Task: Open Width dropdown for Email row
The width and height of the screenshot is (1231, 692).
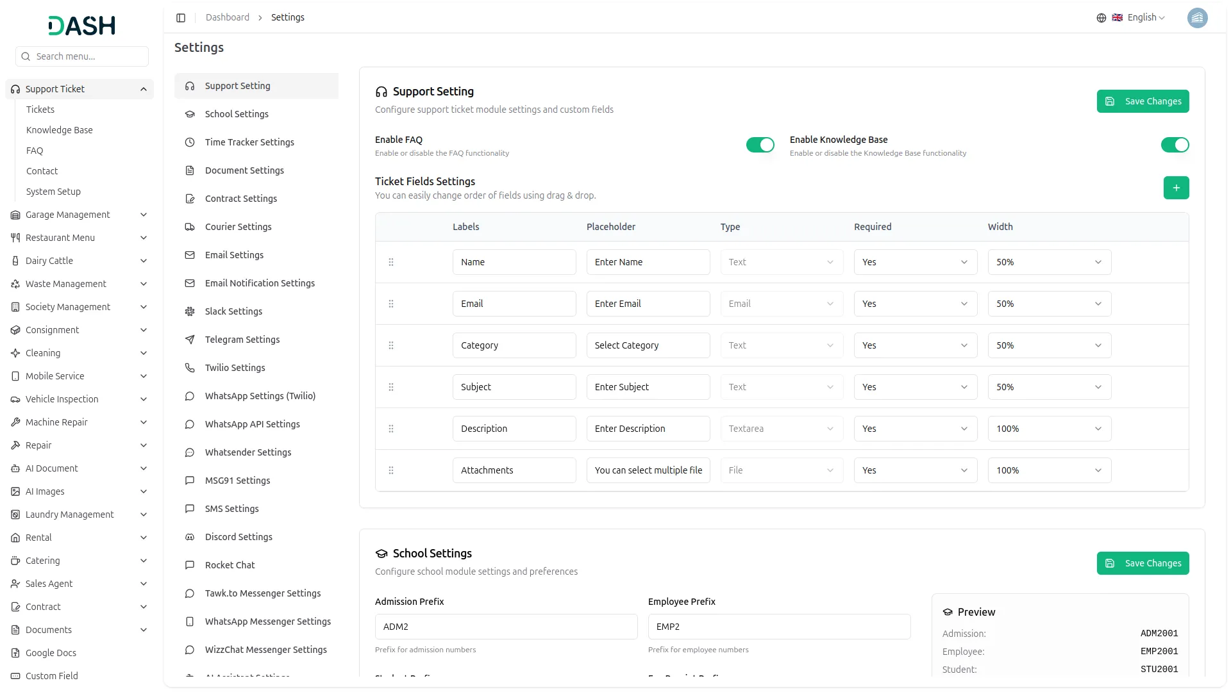Action: [1050, 304]
